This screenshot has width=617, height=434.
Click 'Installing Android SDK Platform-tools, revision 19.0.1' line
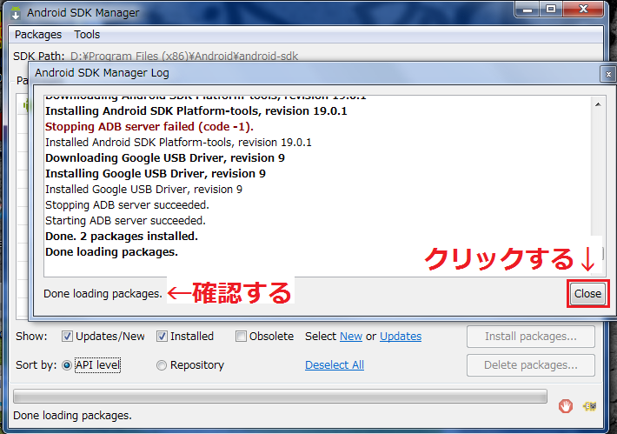(196, 111)
